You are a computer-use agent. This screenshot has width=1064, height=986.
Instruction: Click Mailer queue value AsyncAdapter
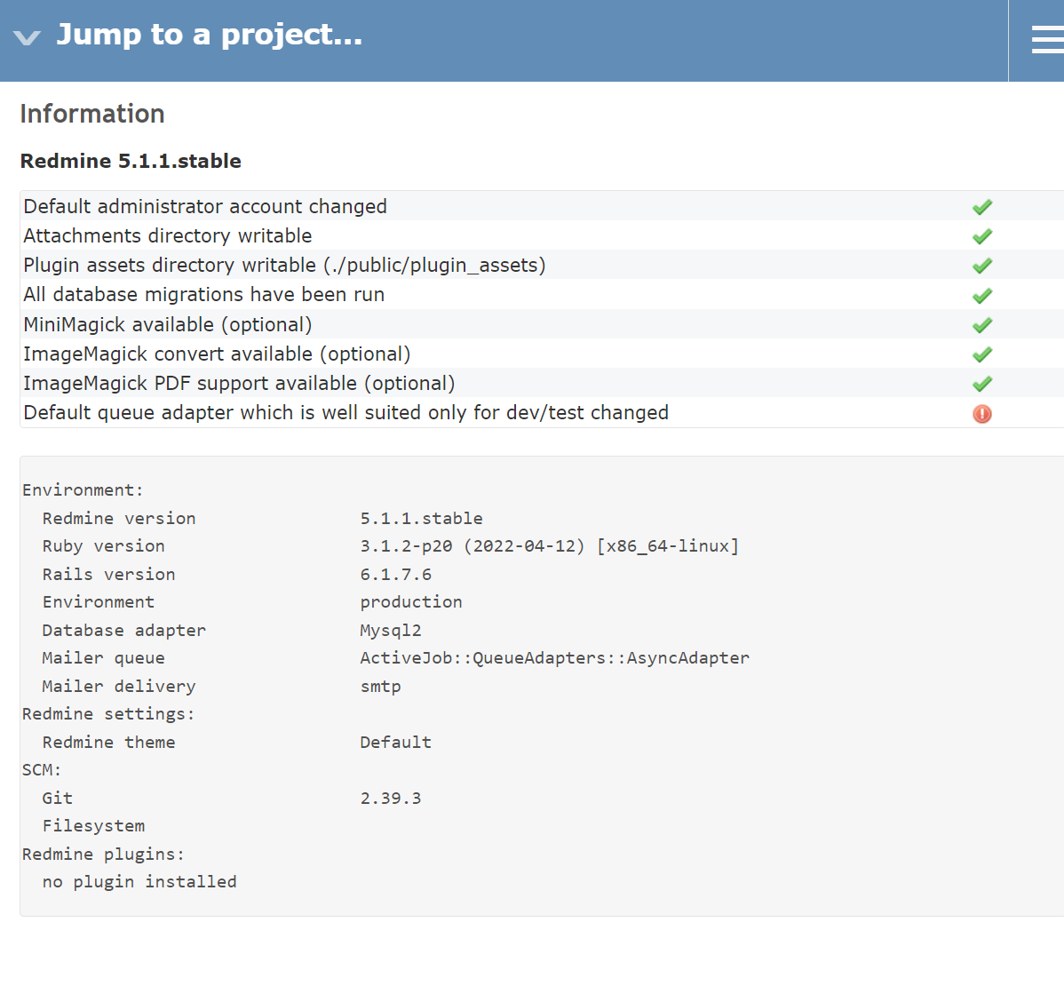pyautogui.click(x=554, y=658)
